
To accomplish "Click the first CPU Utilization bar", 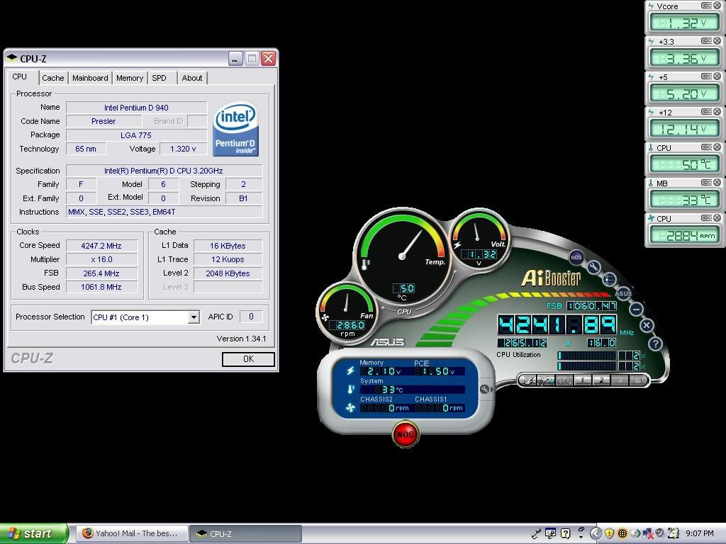I will point(587,356).
